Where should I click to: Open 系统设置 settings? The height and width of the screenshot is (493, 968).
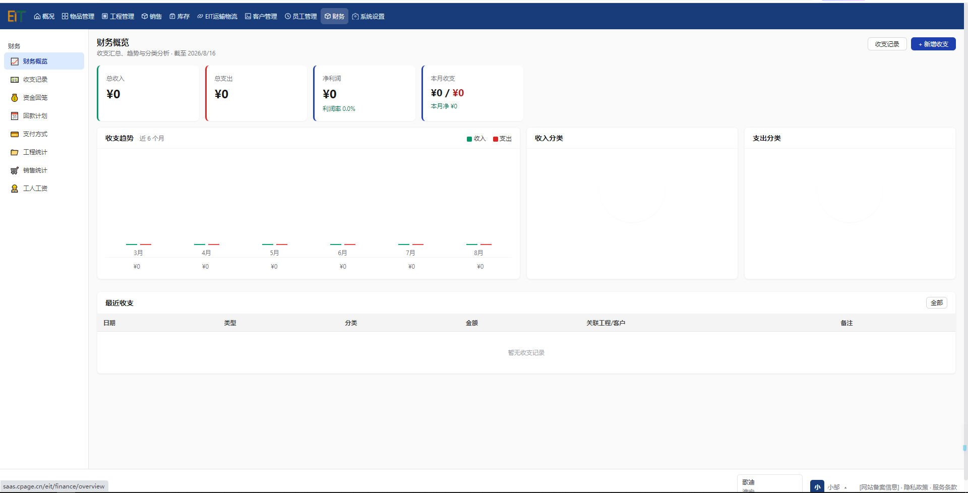(369, 16)
